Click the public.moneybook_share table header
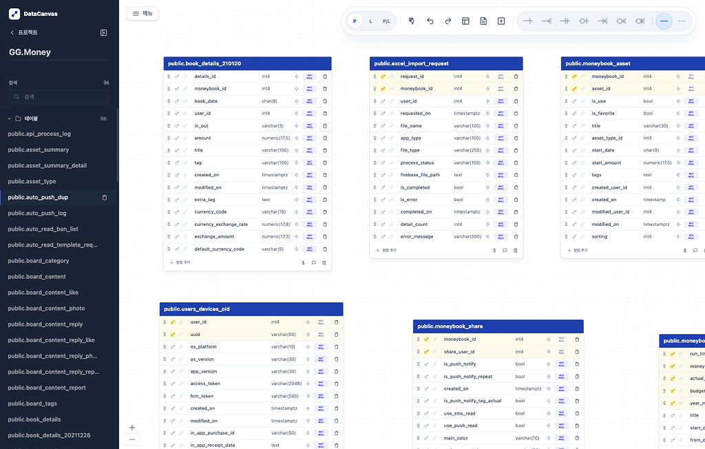Screen dimensions: 705x449 point(498,326)
